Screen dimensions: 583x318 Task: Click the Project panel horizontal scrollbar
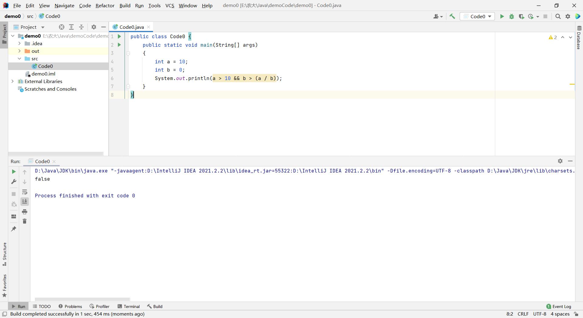pos(56,153)
